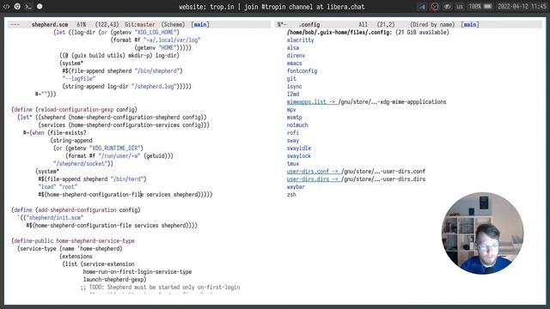The width and height of the screenshot is (550, 309).
Task: Place cursor on home-shepherd-service-type symbol
Action: tap(95, 240)
